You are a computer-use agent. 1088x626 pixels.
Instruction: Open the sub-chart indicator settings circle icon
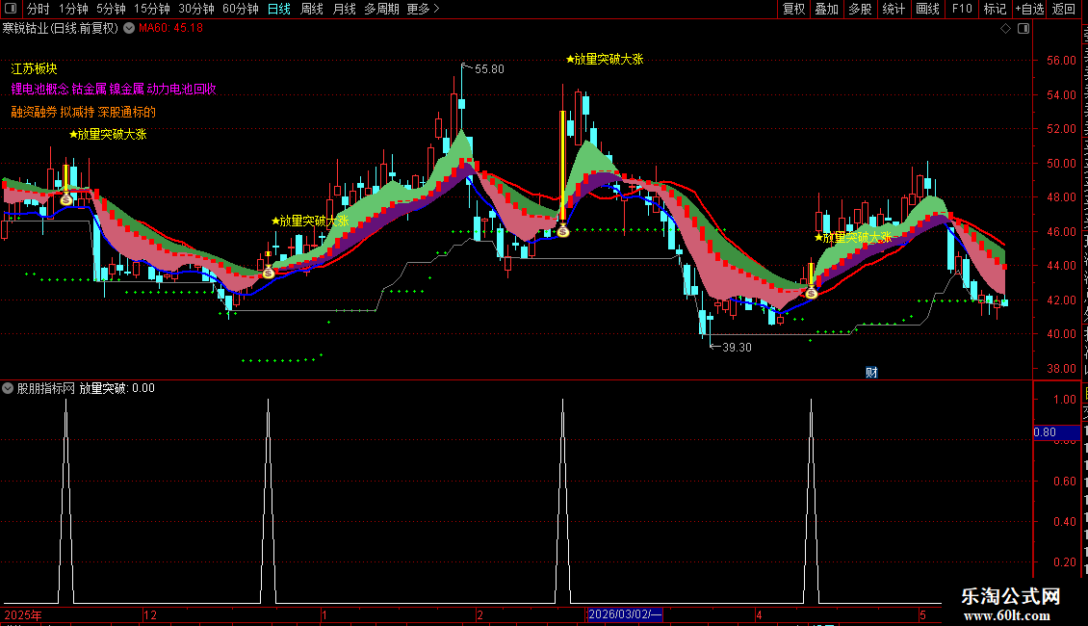click(8, 388)
